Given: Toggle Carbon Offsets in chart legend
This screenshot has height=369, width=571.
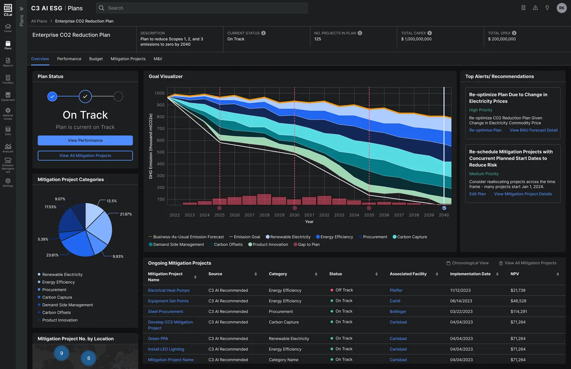Looking at the screenshot, I should coord(226,245).
